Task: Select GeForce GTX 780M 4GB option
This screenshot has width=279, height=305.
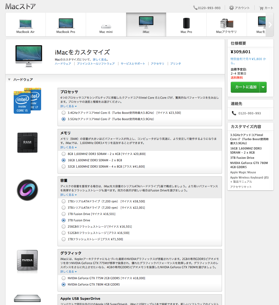Action: [64, 284]
